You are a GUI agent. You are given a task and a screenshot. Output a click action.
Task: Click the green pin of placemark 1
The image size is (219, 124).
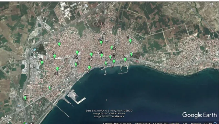click(131, 54)
